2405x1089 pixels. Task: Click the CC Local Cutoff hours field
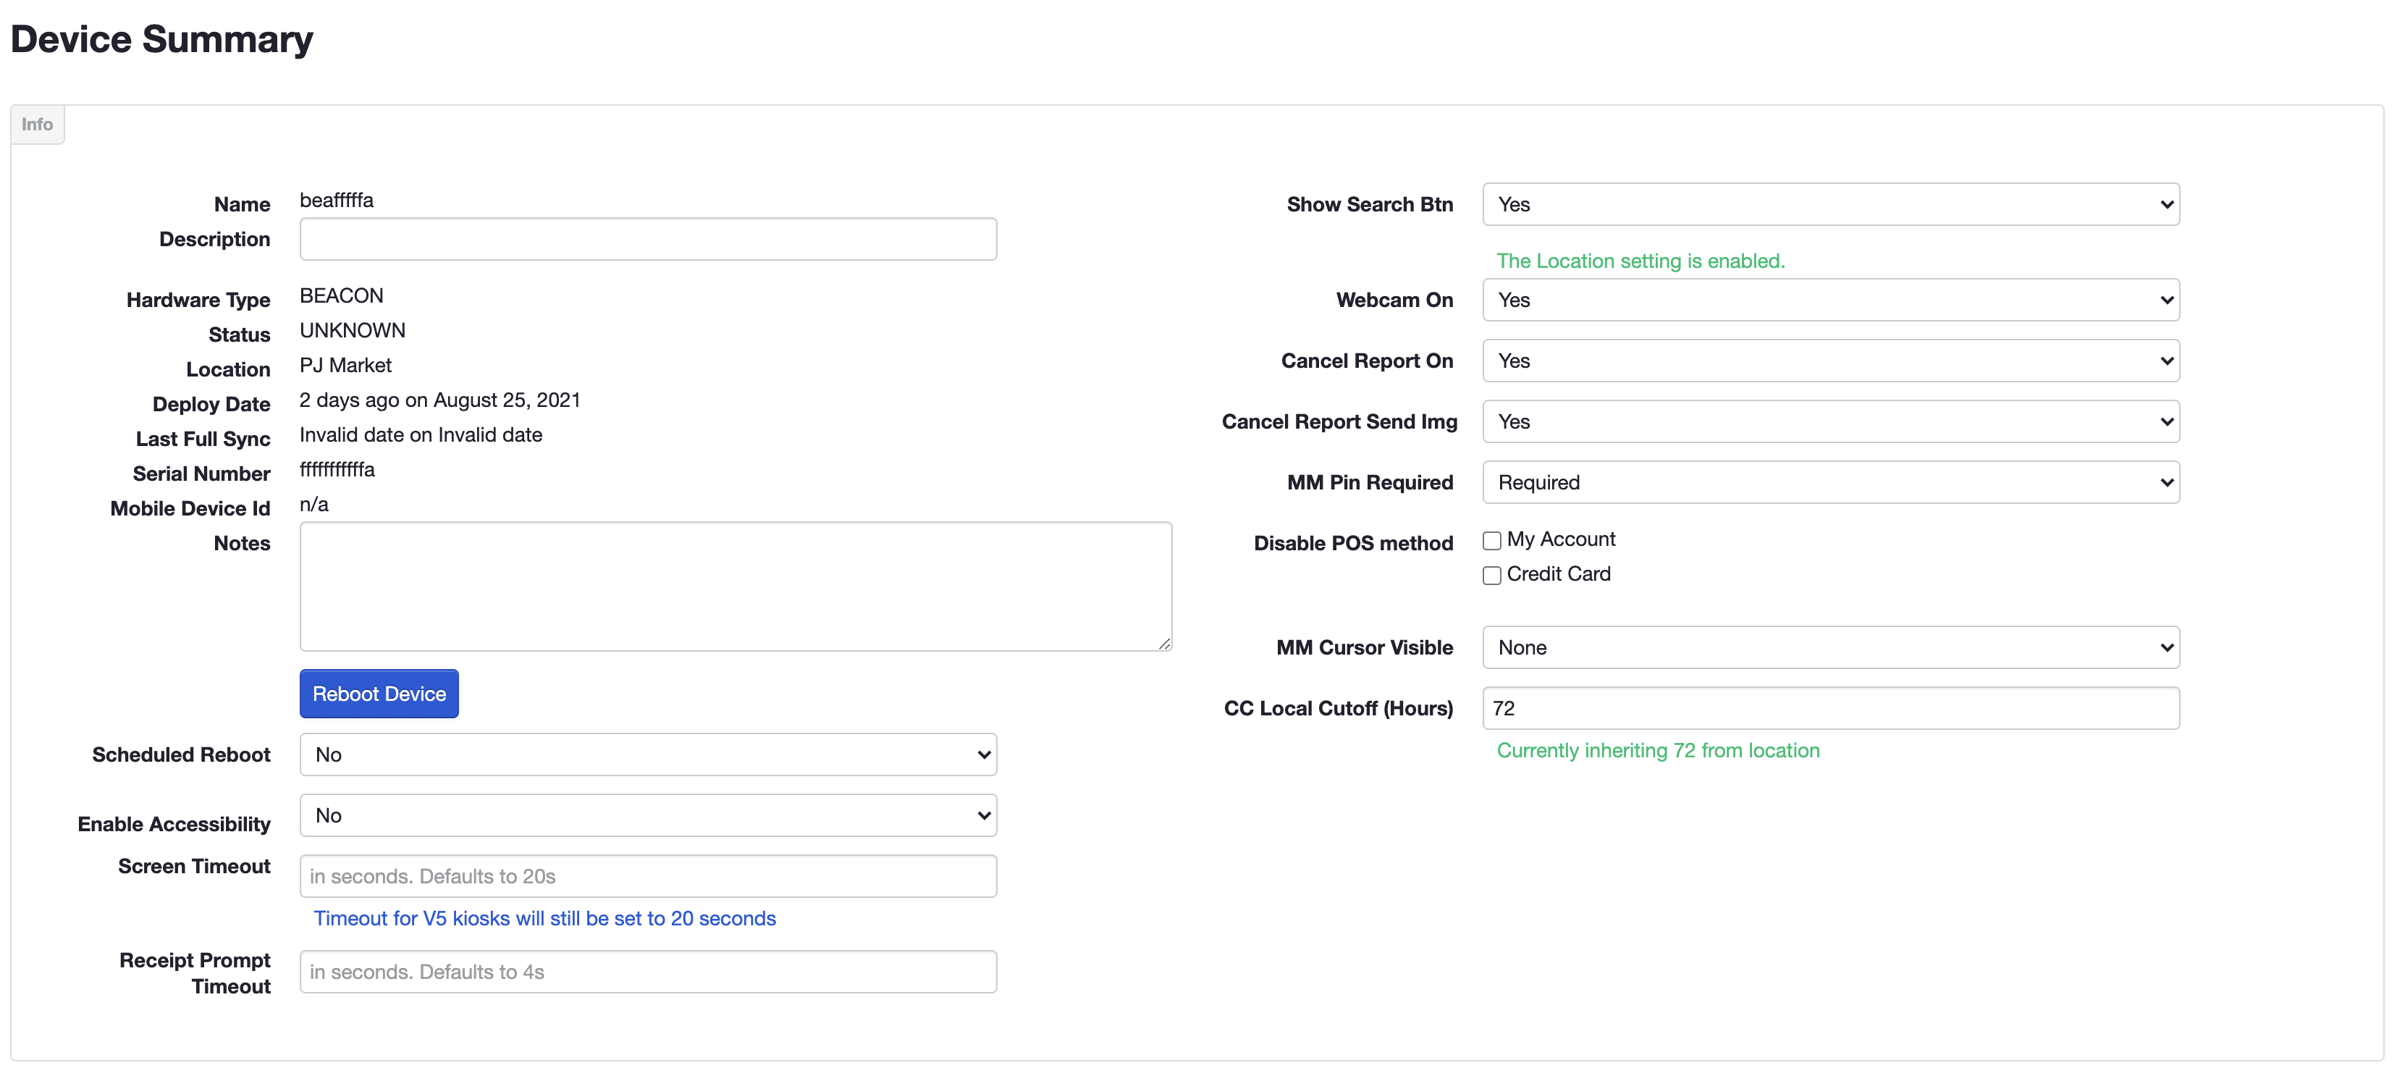pos(1830,708)
